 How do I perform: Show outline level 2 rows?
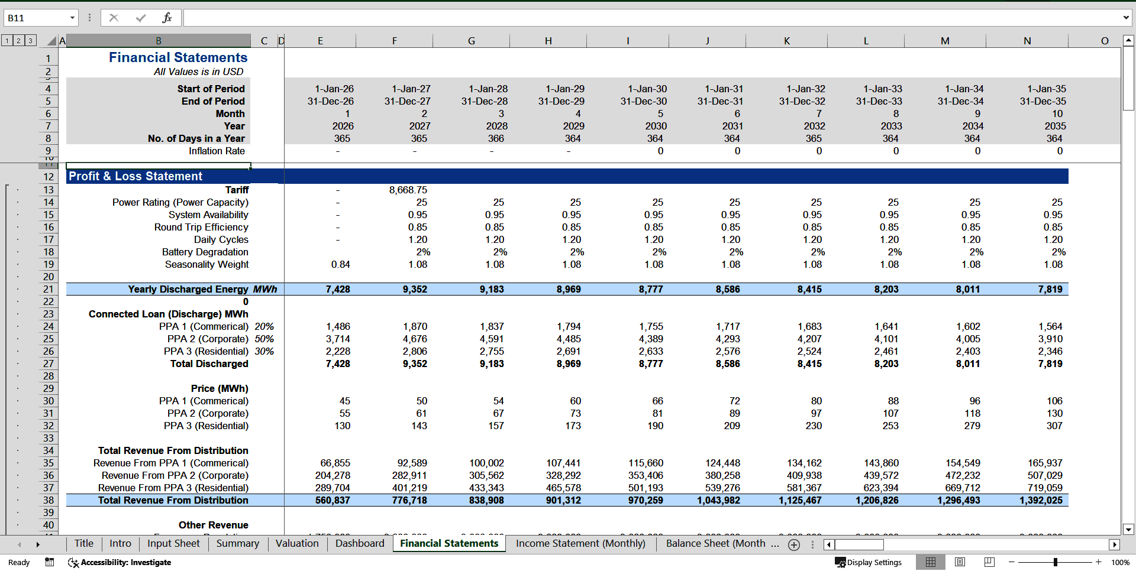(x=18, y=40)
